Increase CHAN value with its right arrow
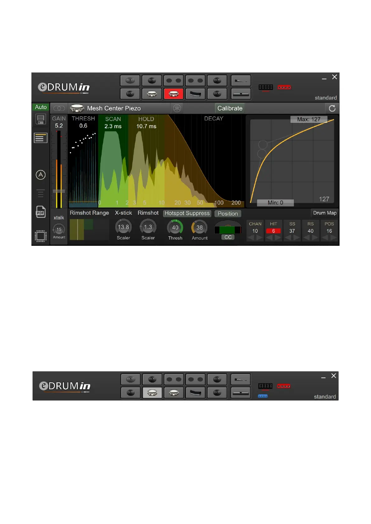371x524 pixels. (259, 238)
